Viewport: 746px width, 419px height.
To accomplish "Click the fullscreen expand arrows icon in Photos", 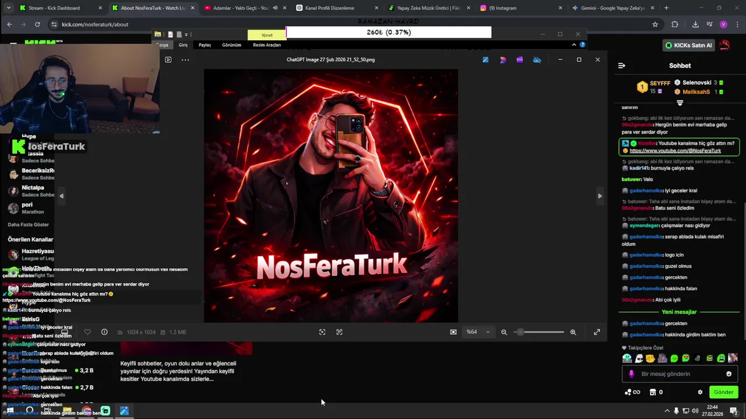I will [597, 332].
